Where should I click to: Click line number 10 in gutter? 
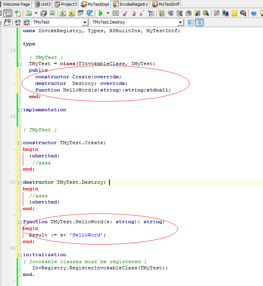click(13, 50)
